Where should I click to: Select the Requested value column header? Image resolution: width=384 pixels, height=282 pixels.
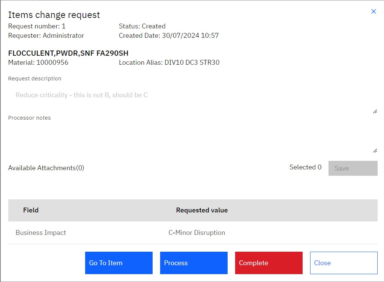pyautogui.click(x=202, y=210)
